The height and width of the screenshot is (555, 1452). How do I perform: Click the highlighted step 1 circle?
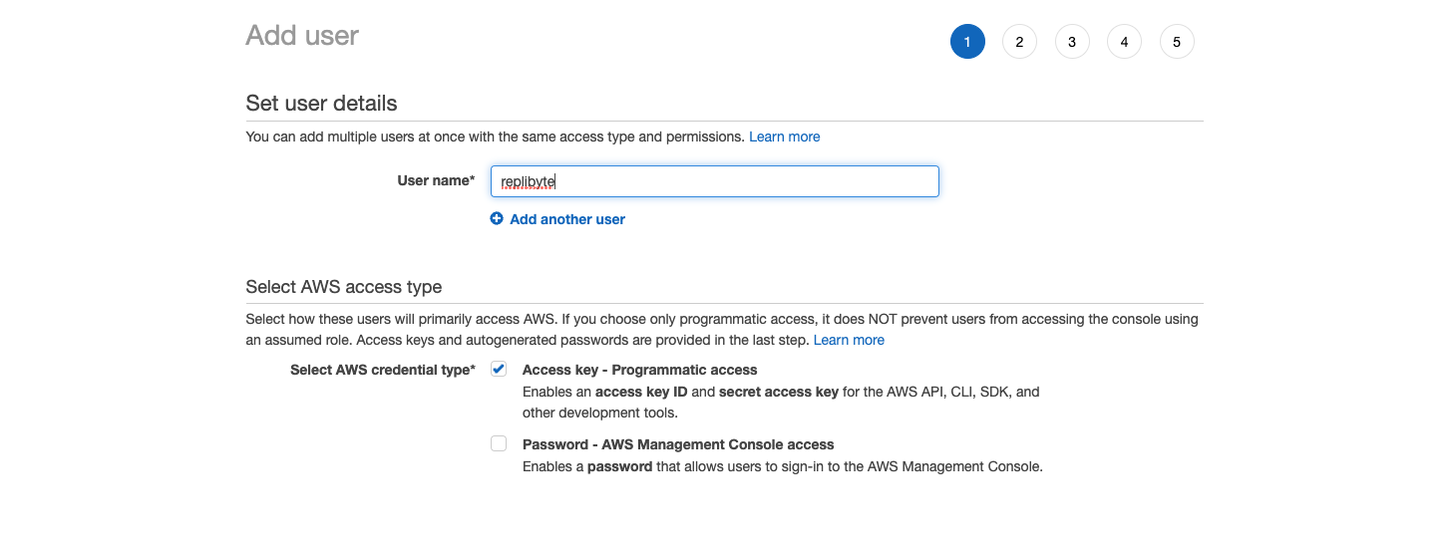click(967, 42)
